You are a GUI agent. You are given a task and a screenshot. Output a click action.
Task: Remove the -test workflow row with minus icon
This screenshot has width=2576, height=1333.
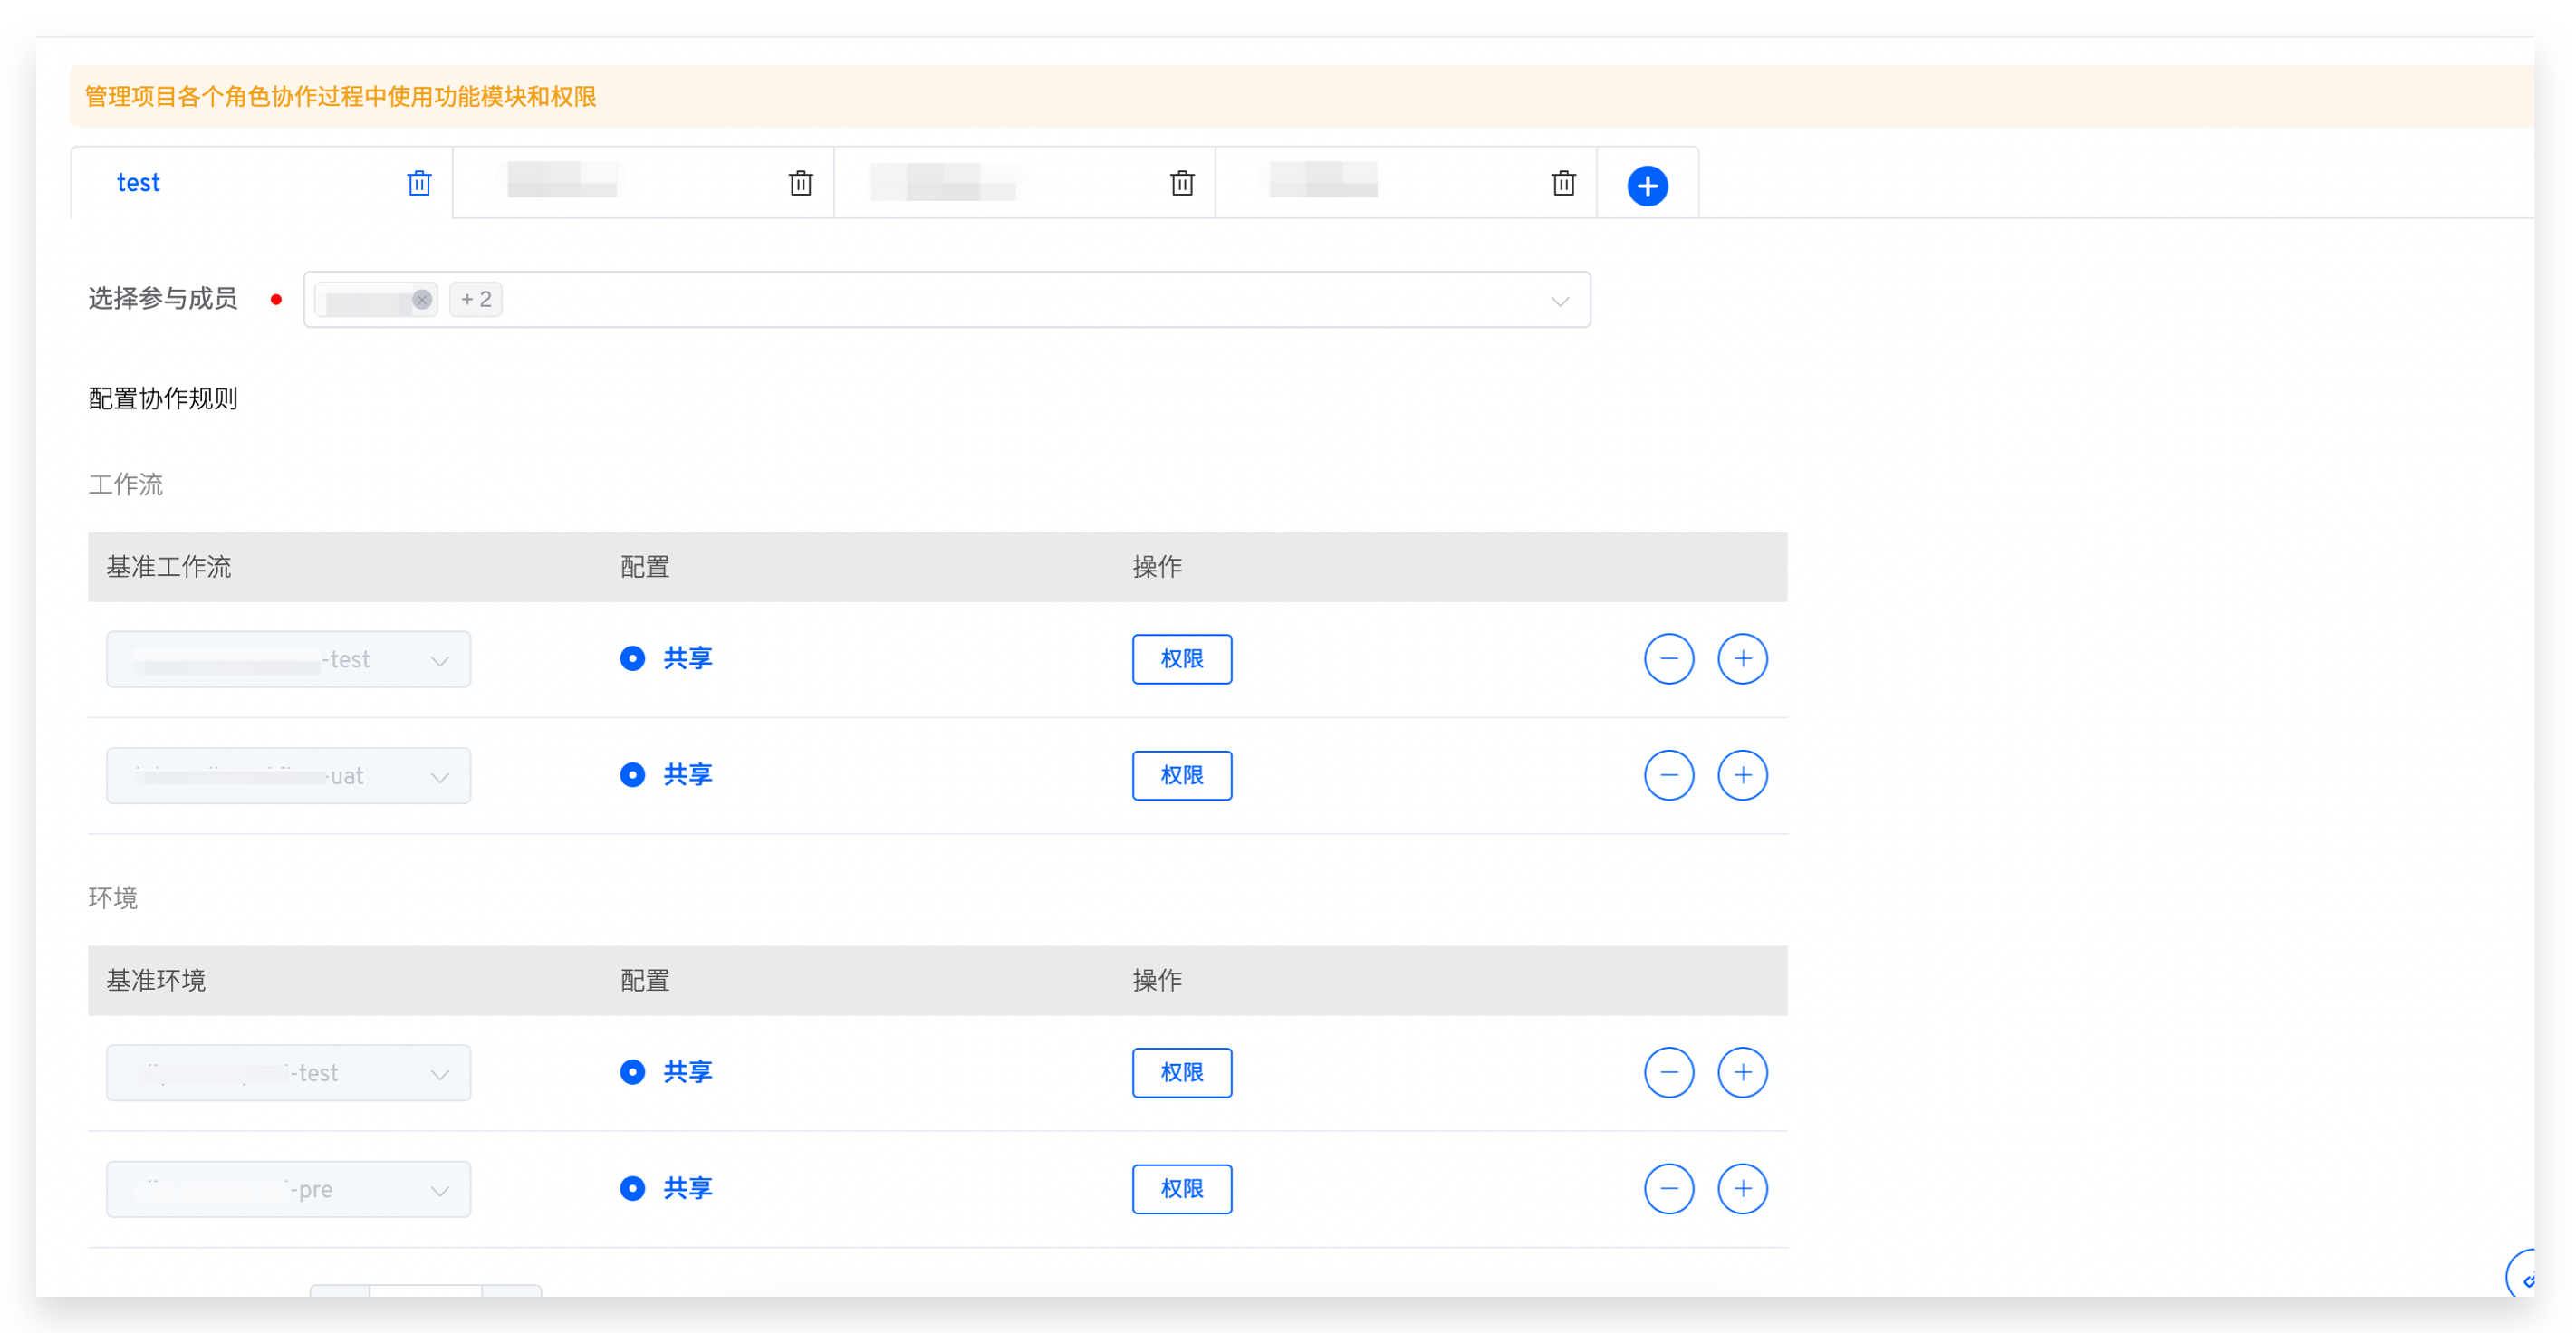(1668, 659)
